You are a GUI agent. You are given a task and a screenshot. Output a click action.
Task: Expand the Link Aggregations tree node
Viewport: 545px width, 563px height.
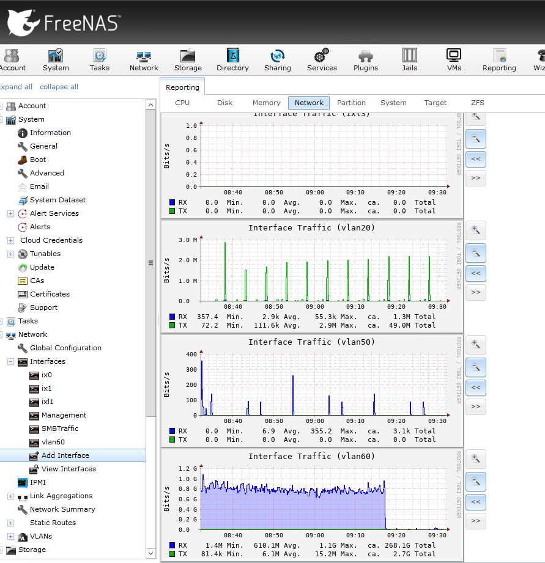11,496
